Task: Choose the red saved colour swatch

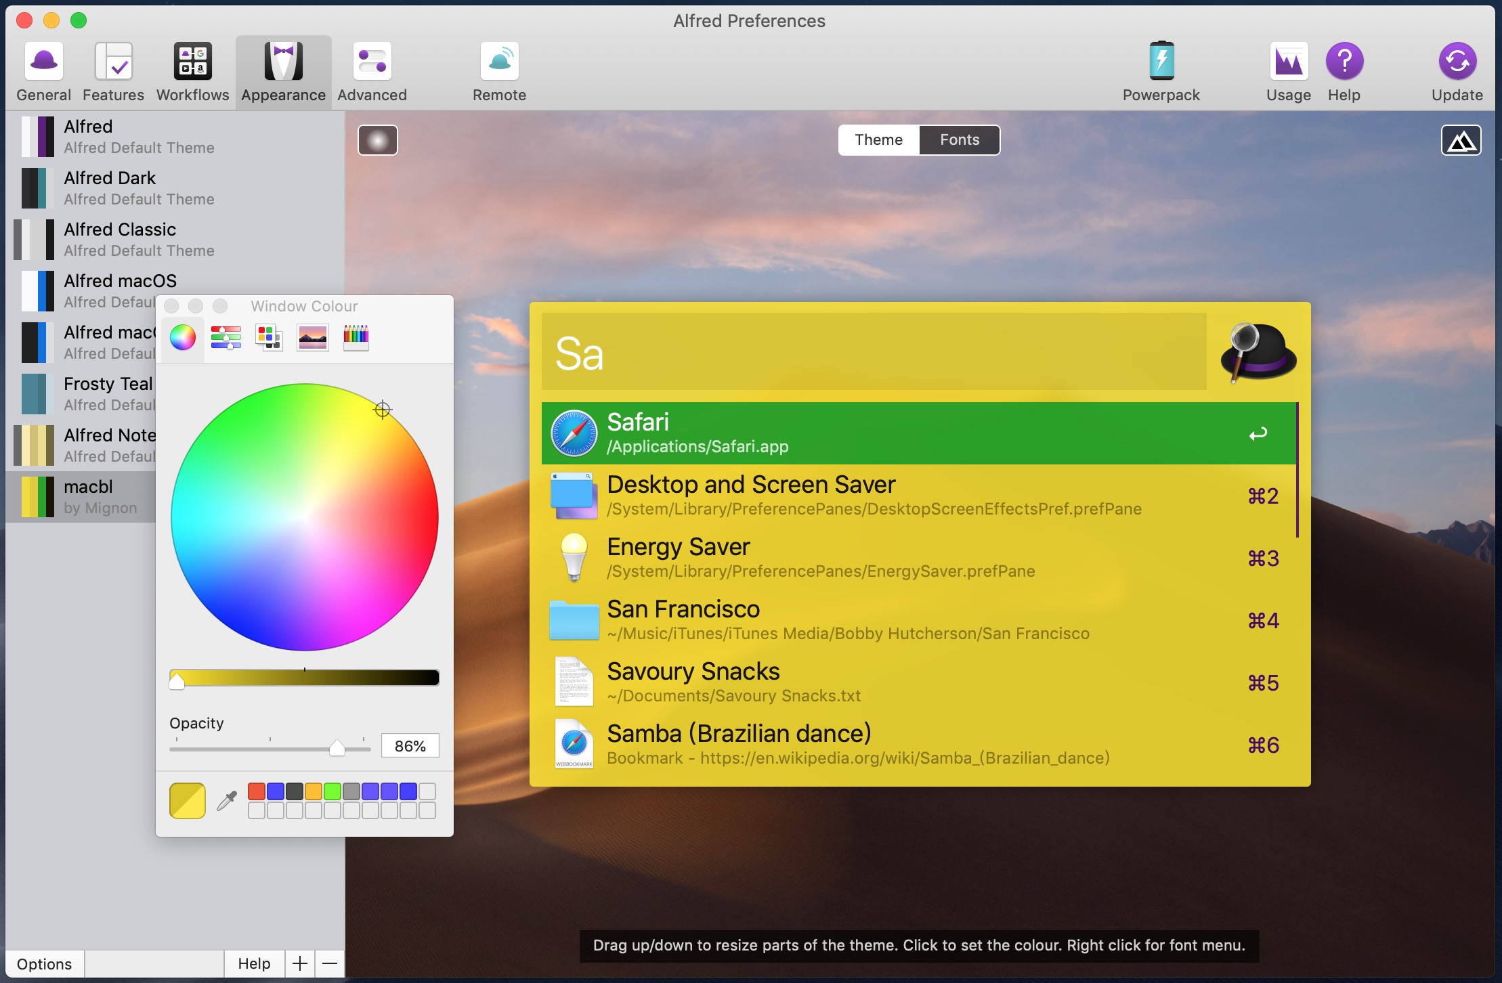Action: (x=257, y=791)
